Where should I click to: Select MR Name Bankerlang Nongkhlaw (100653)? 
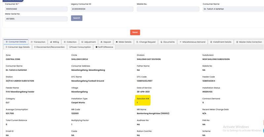pos(153,114)
